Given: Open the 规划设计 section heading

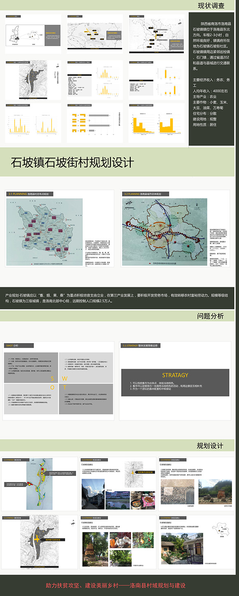Looking at the screenshot, I should (210, 446).
